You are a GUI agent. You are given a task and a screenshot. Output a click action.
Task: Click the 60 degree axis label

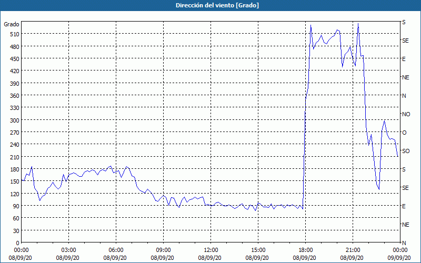16,218
